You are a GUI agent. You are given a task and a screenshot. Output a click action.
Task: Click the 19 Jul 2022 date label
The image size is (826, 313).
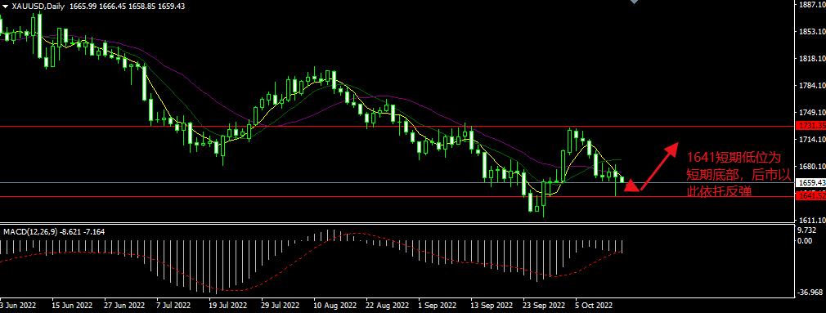(227, 305)
